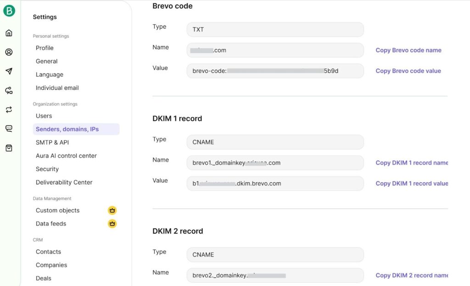Select the Contacts person icon in sidebar
This screenshot has height=286, width=470.
[x=9, y=52]
